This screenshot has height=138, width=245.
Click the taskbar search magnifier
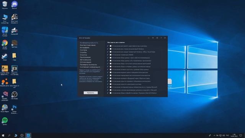click(x=9, y=135)
